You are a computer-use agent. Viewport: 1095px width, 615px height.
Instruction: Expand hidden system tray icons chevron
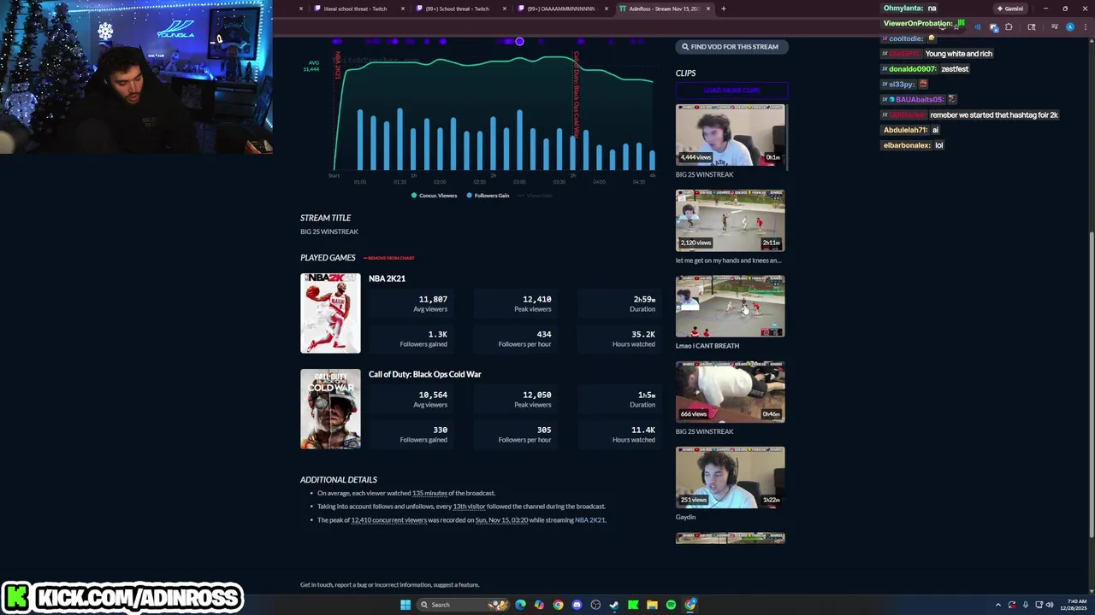[x=998, y=605]
